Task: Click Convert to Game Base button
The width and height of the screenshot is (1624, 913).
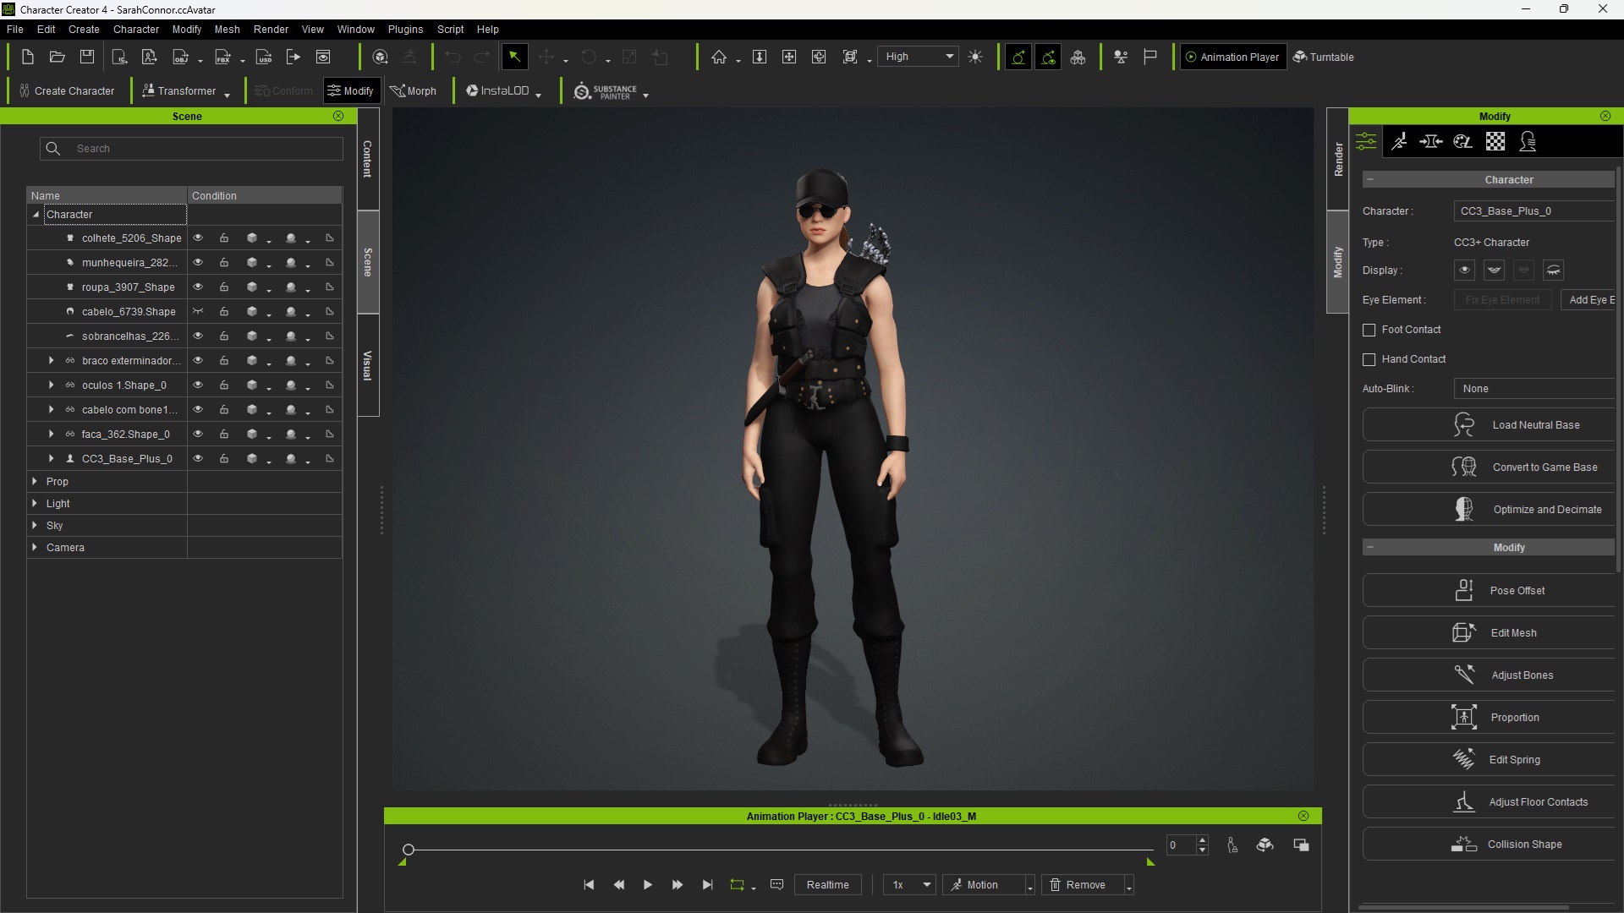Action: pyautogui.click(x=1490, y=467)
